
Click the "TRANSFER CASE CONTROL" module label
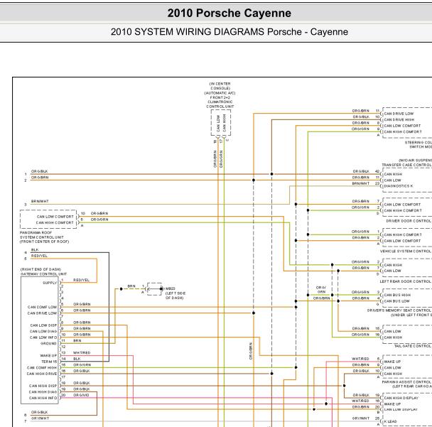pos(407,165)
